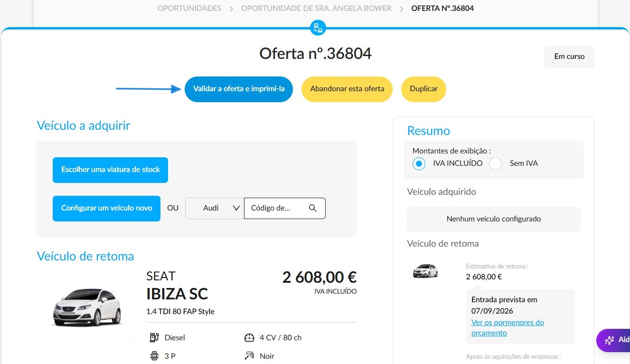Screen dimensions: 630x364
Task: Open the sparkle AI assistant button
Action: tap(613, 340)
